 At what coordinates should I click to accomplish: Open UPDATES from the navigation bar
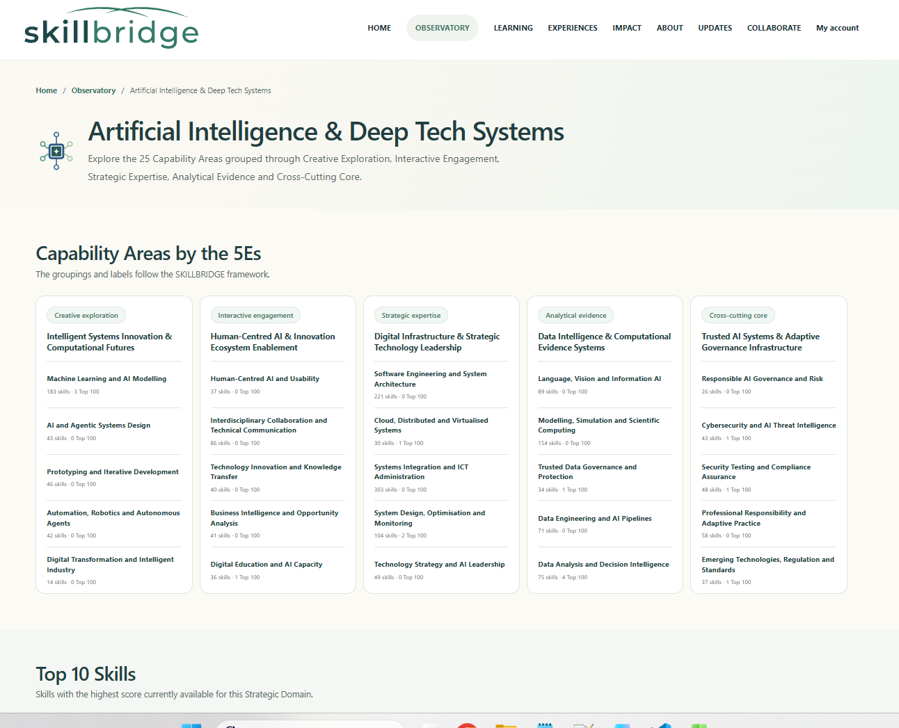(715, 28)
